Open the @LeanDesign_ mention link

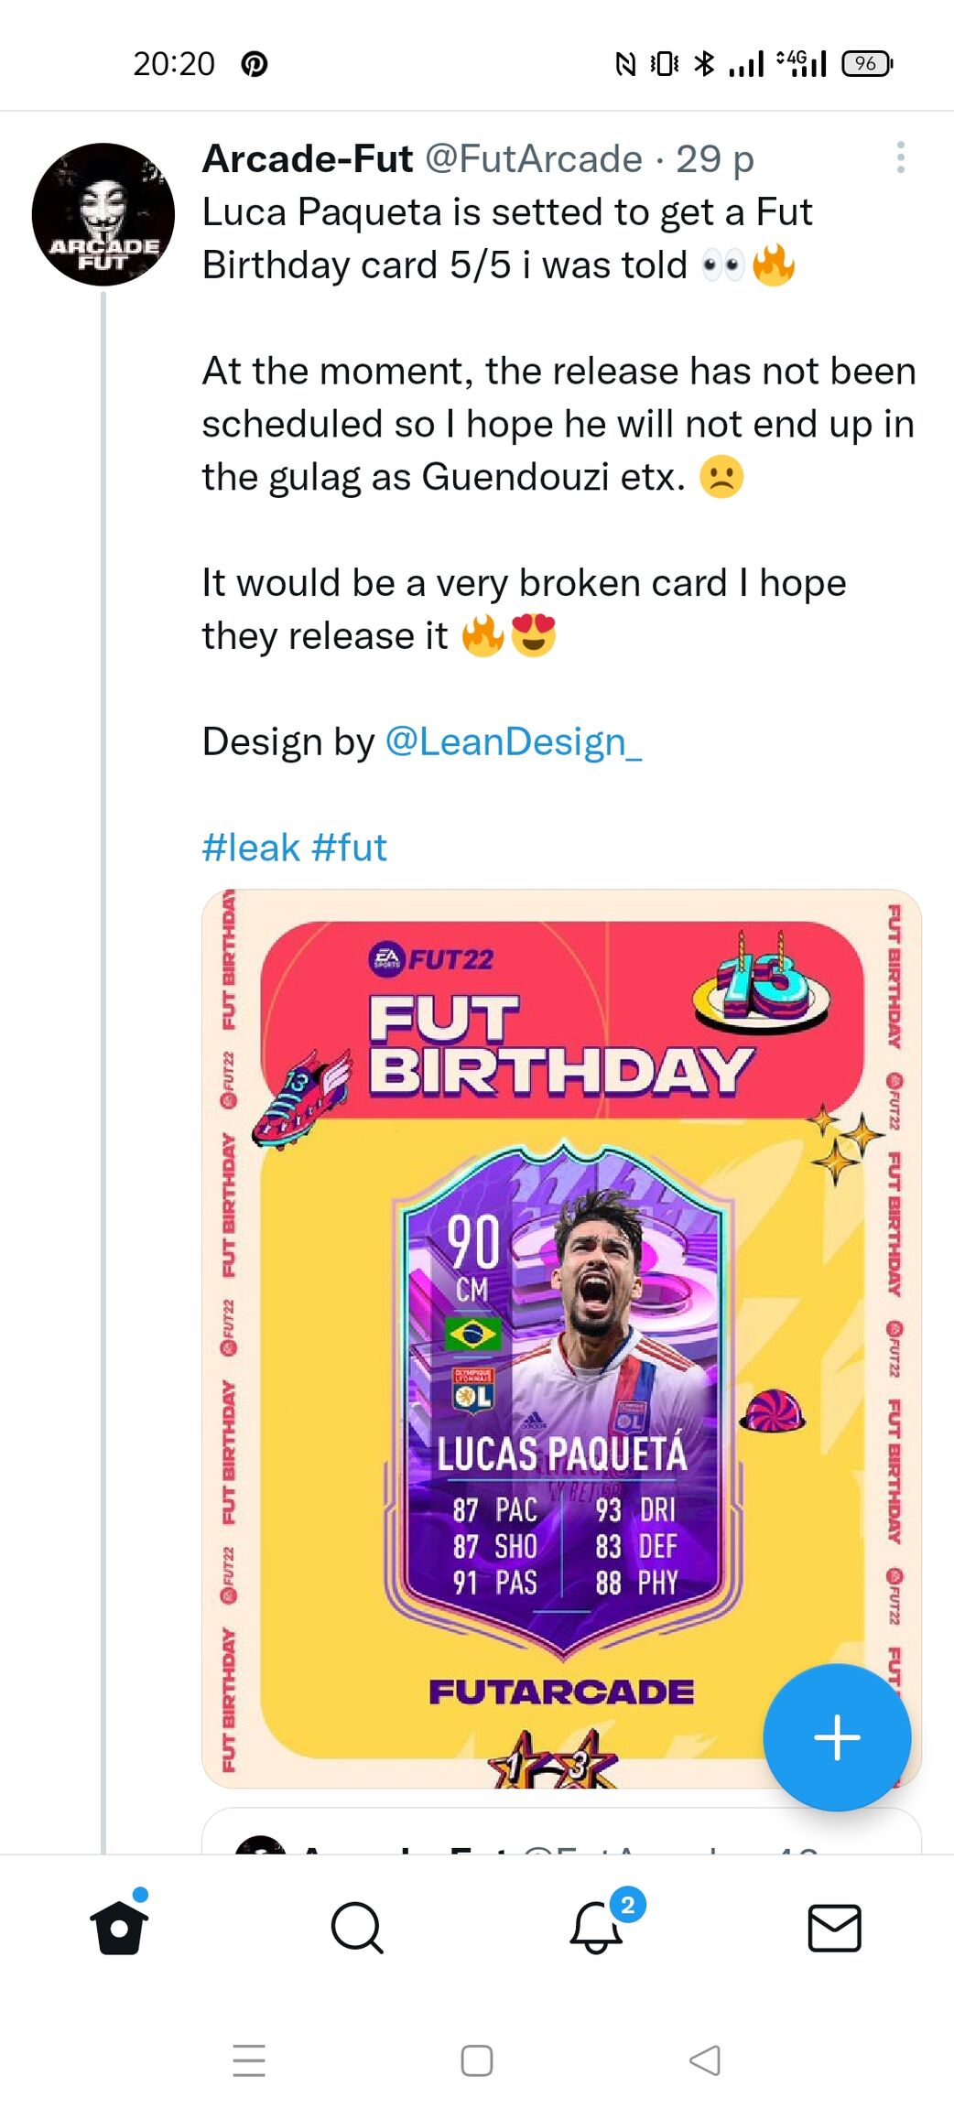514,741
